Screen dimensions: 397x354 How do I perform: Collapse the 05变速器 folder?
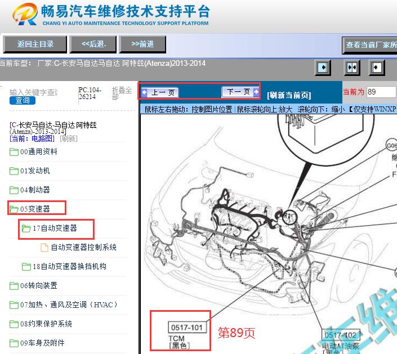tap(35, 209)
